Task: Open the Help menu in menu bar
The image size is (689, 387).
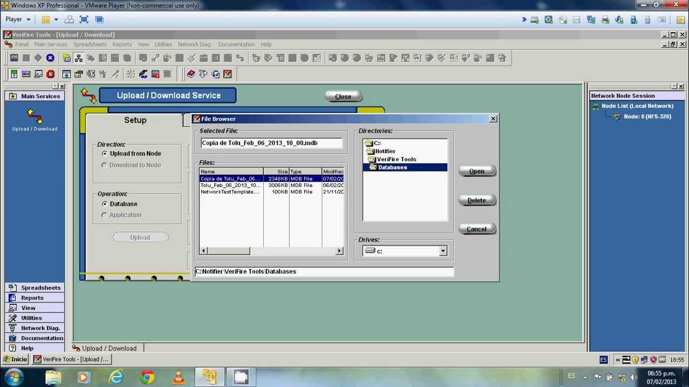Action: point(266,44)
